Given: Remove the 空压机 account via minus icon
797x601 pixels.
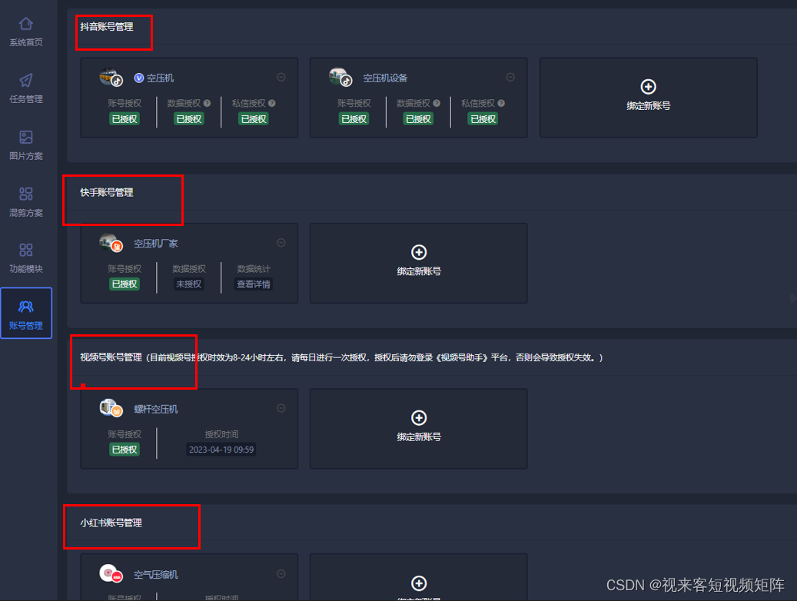Looking at the screenshot, I should [x=281, y=78].
